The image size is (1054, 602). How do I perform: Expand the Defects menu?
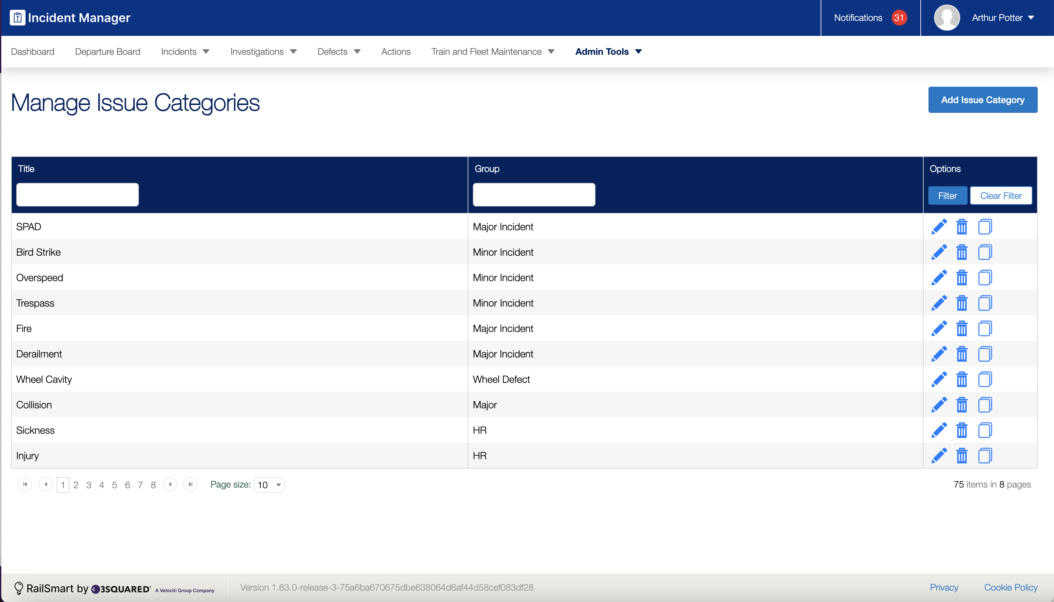click(339, 52)
